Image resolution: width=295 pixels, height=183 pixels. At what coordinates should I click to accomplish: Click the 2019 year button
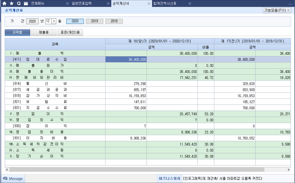coord(94,21)
